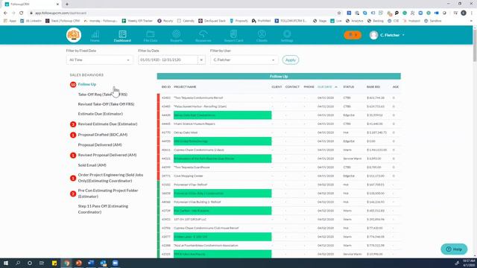The width and height of the screenshot is (477, 268).
Task: Select Proposal Drafted (BDC,AM)
Action: (x=103, y=135)
